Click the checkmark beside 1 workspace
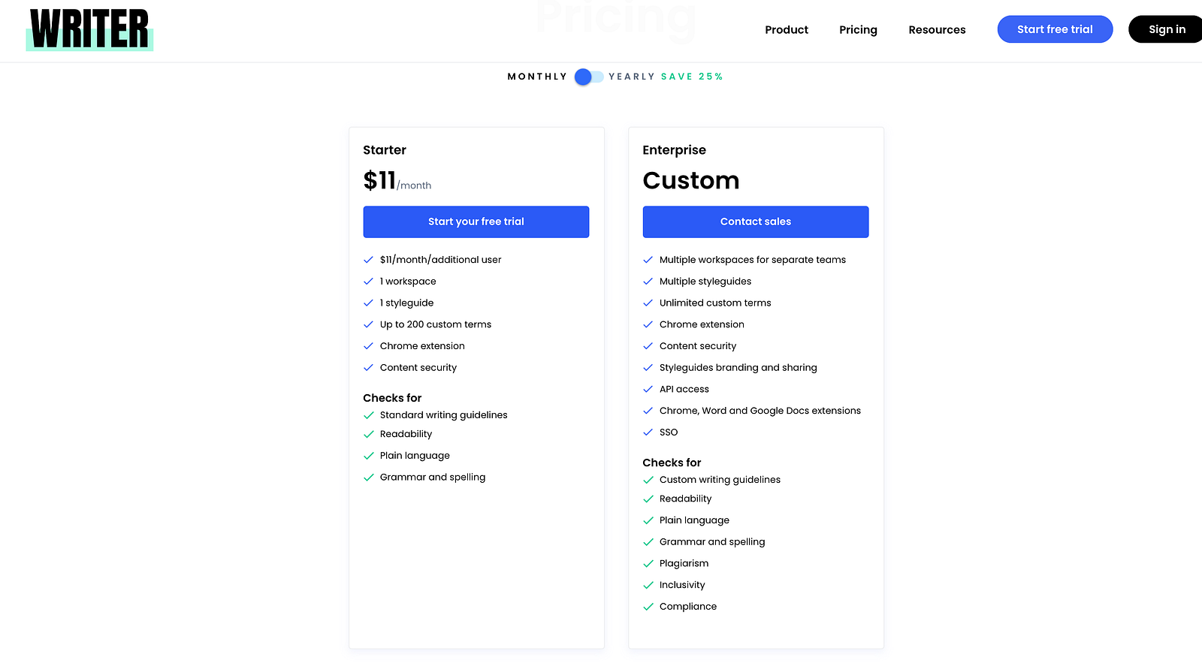Image resolution: width=1202 pixels, height=669 pixels. click(368, 282)
